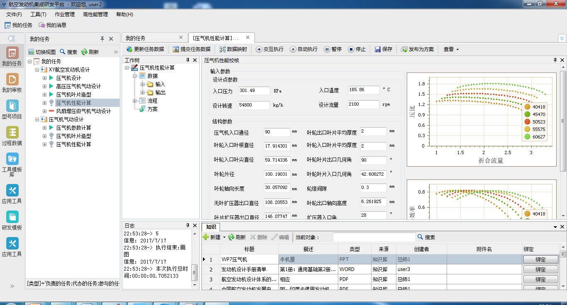Screen dimensions: 567x305
Task: Expand the 压气机设计 tree node
Action: click(x=44, y=78)
